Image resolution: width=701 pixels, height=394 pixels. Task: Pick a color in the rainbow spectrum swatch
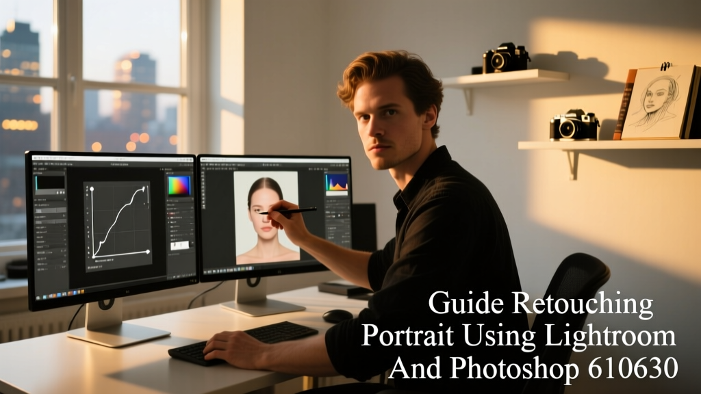179,186
